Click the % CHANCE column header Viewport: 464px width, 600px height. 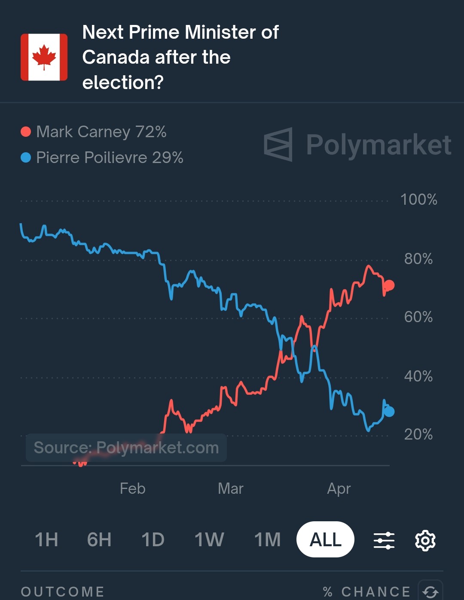tap(366, 592)
